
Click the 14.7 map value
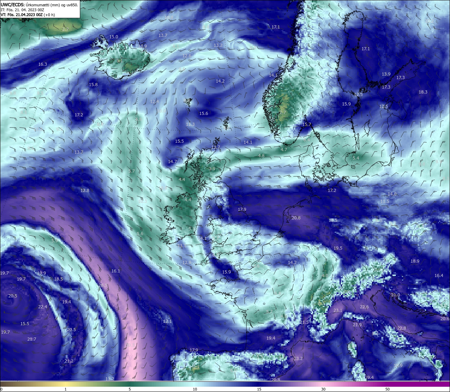pos(172,162)
